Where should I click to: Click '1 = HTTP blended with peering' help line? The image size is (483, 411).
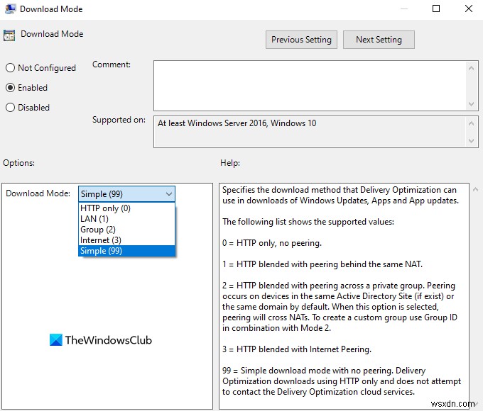click(322, 264)
